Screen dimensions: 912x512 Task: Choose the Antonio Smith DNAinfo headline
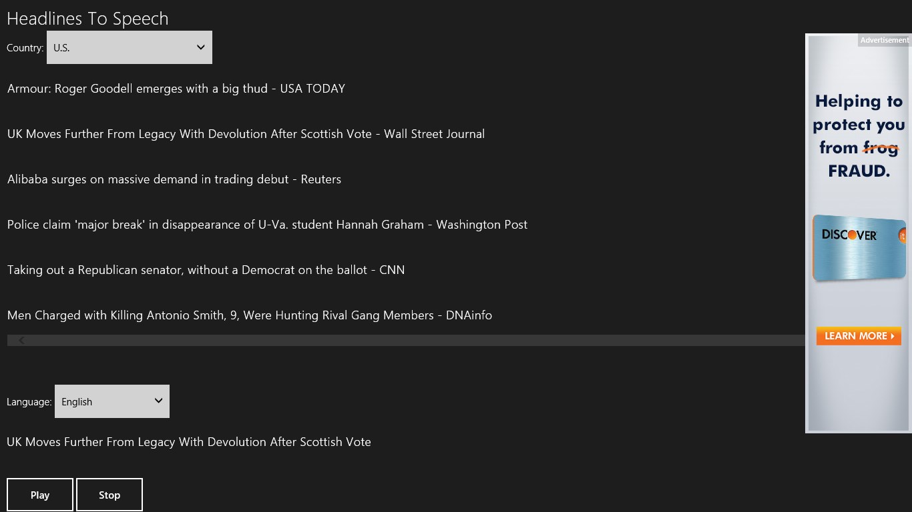coord(250,315)
